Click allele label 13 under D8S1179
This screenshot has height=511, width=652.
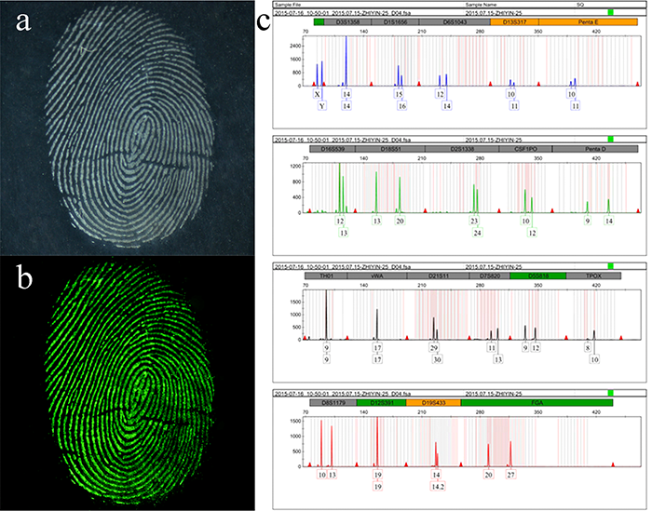click(332, 475)
